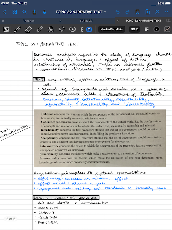This screenshot has height=230, width=172.
Task: Toggle the Text tool
Action: [89, 29]
